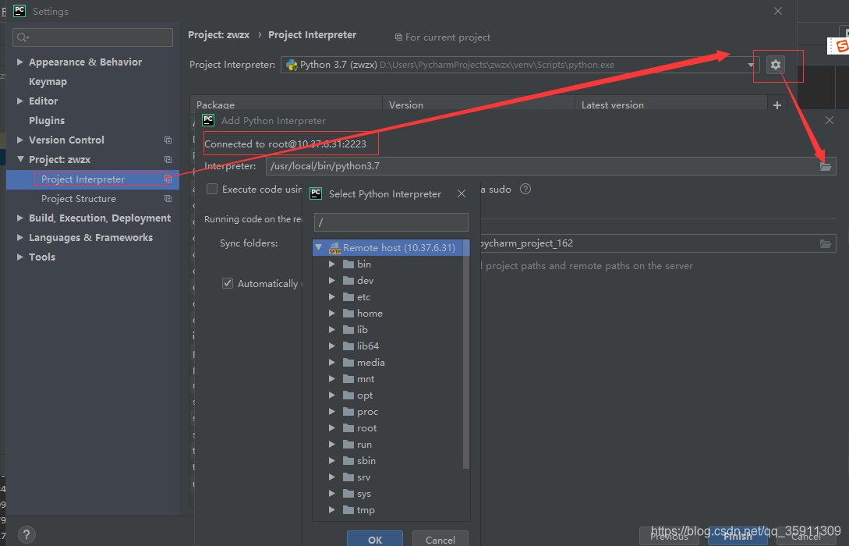Select the tmp folder row
Screen dimensions: 849x546
pyautogui.click(x=387, y=510)
